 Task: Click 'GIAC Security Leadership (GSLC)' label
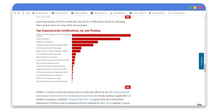(48, 63)
